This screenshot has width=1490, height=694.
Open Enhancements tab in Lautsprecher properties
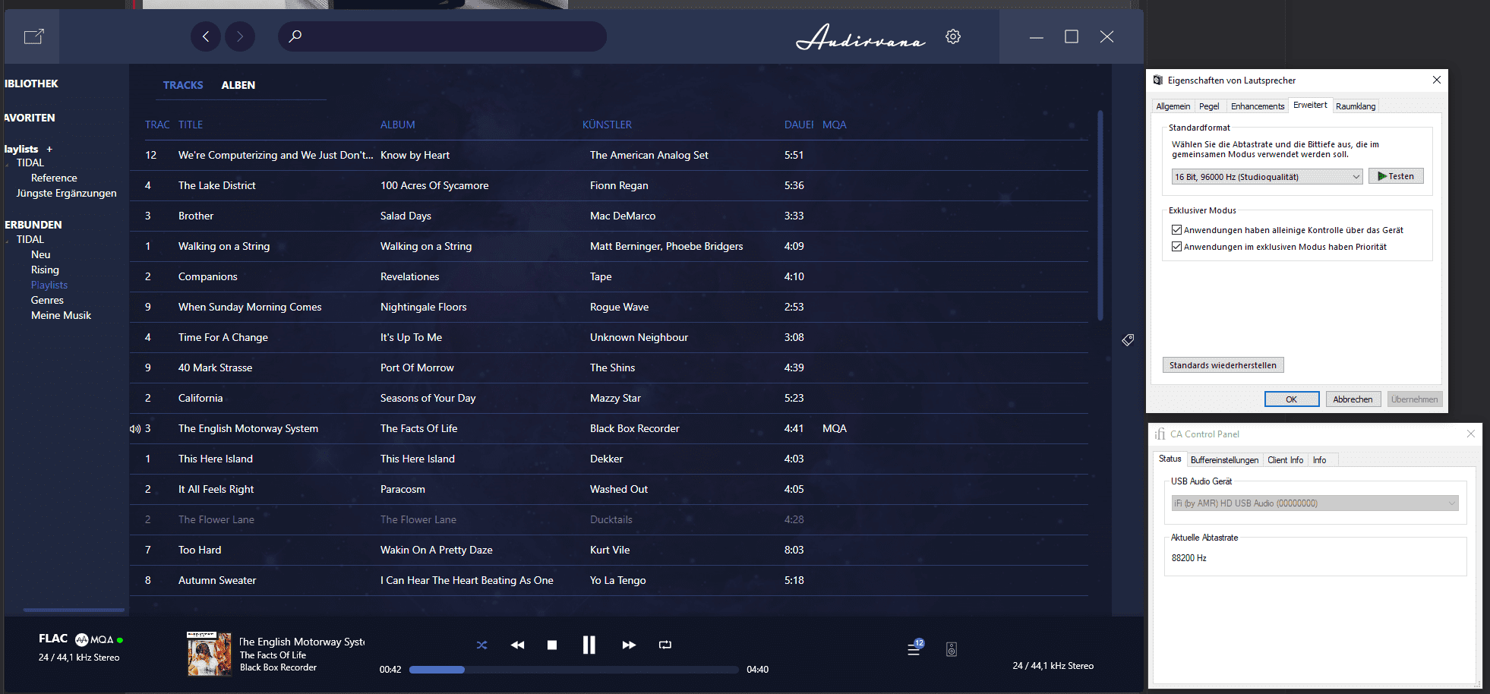tap(1258, 106)
